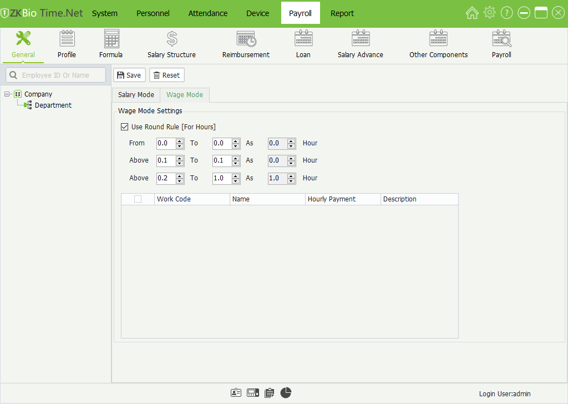The width and height of the screenshot is (568, 404).
Task: Open help question mark icon
Action: tap(507, 13)
